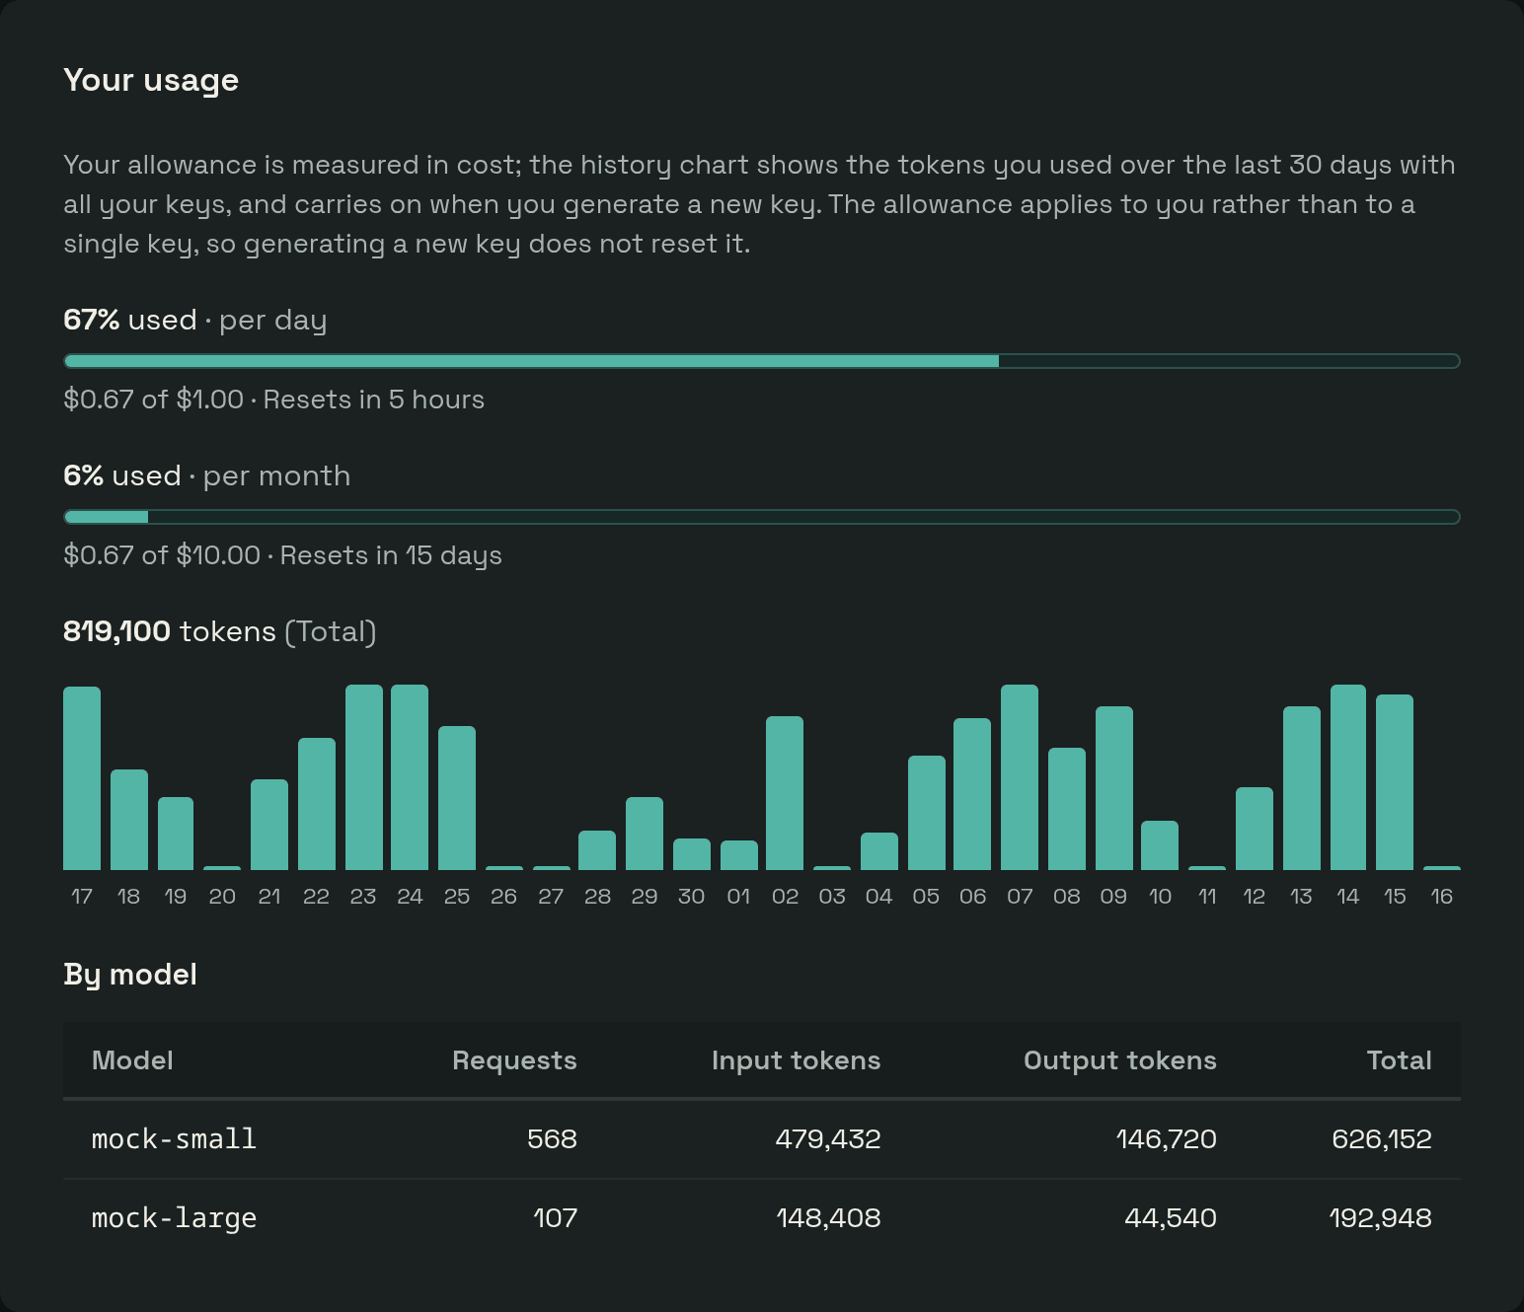The image size is (1524, 1312).
Task: Click the output tokens value "44,540"
Action: pos(1171,1218)
